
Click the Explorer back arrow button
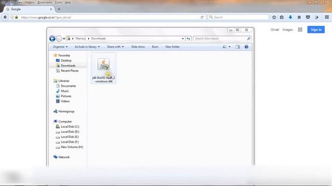[52, 39]
